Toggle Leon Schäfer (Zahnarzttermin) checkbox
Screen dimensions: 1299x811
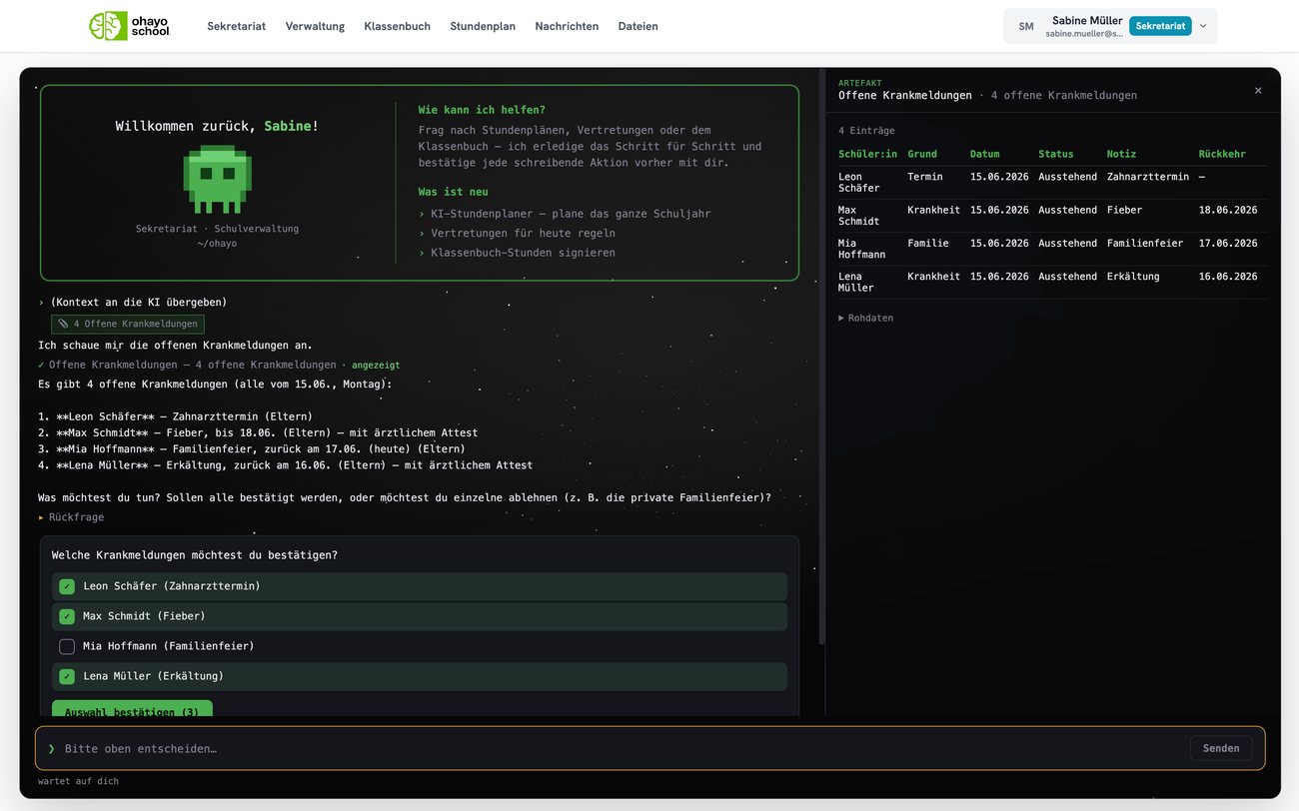tap(67, 586)
